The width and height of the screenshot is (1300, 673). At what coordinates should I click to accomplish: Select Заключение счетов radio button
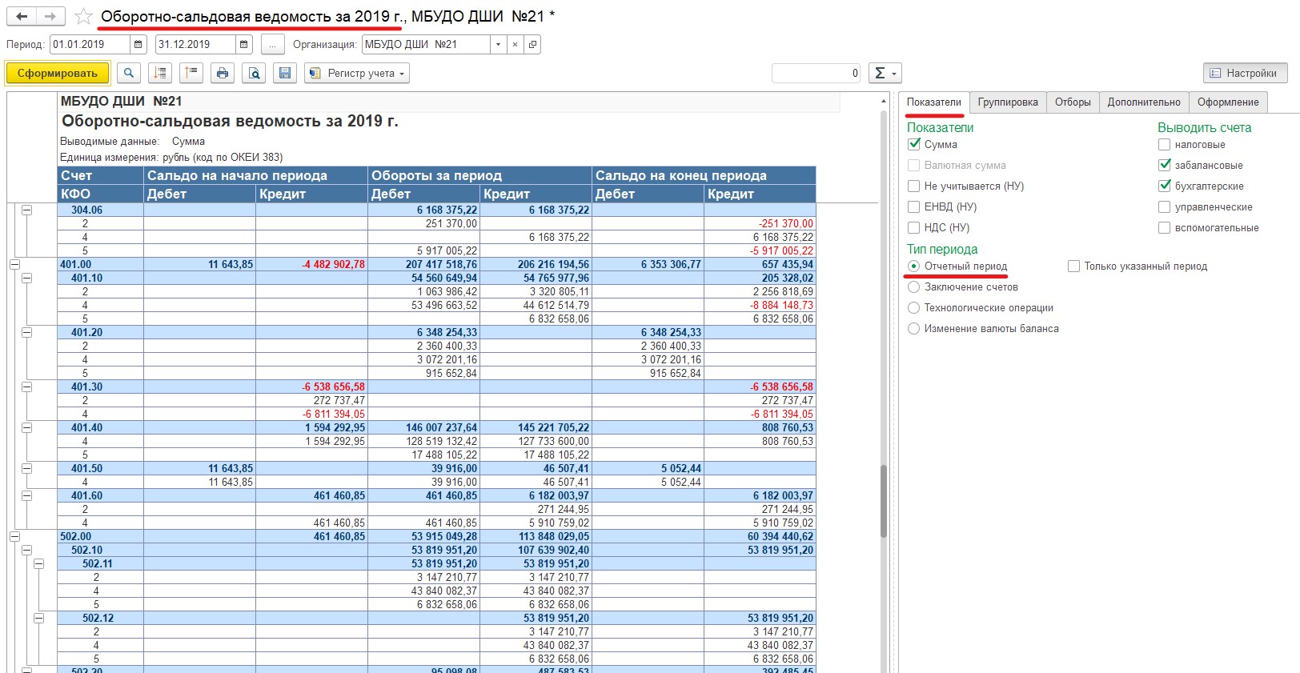pos(913,286)
